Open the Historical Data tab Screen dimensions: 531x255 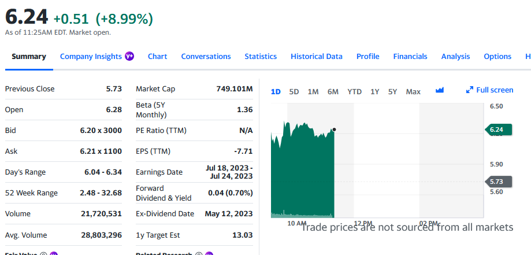tap(317, 56)
